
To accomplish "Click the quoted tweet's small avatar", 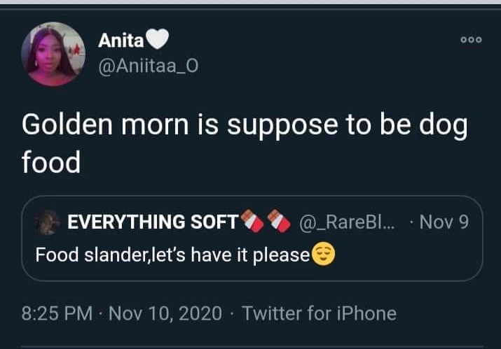I will (48, 223).
